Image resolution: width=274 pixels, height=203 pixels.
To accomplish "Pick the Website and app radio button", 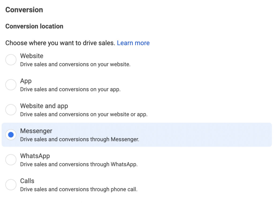I will [x=11, y=110].
